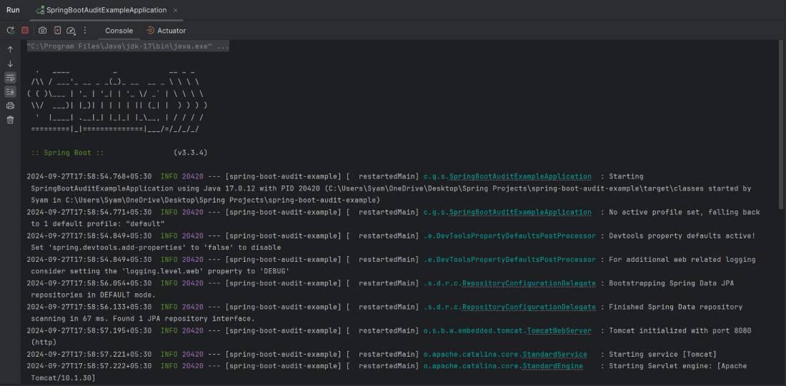
Task: Expand the folded java.exe command line
Action: [128, 46]
